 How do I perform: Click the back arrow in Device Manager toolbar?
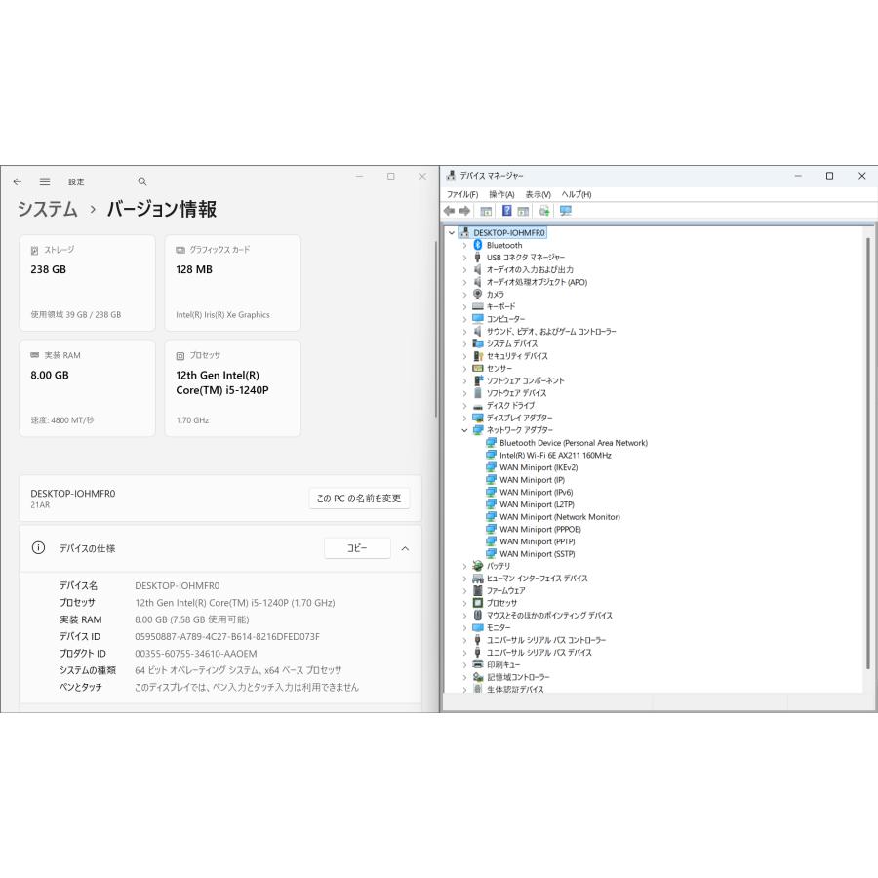449,211
